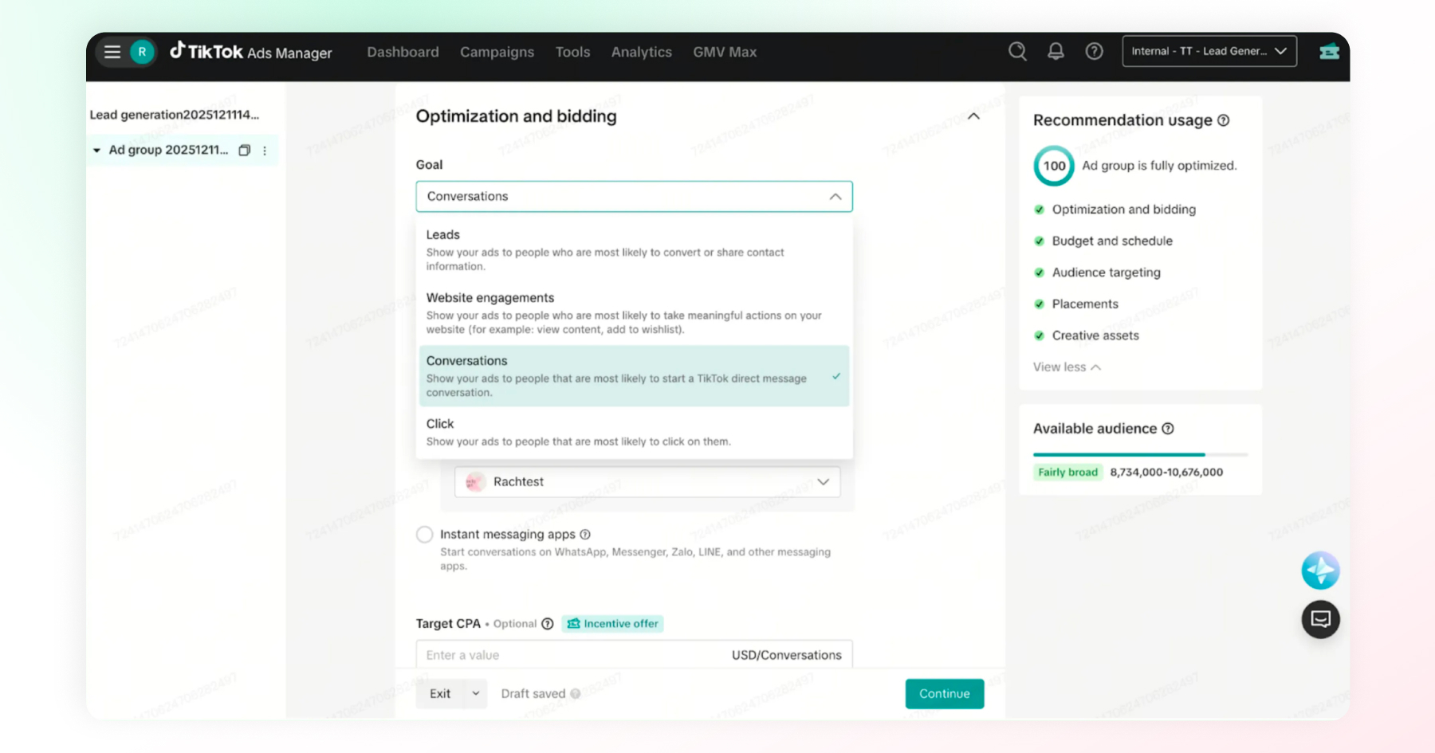Select the Instant messaging apps radio button

425,535
